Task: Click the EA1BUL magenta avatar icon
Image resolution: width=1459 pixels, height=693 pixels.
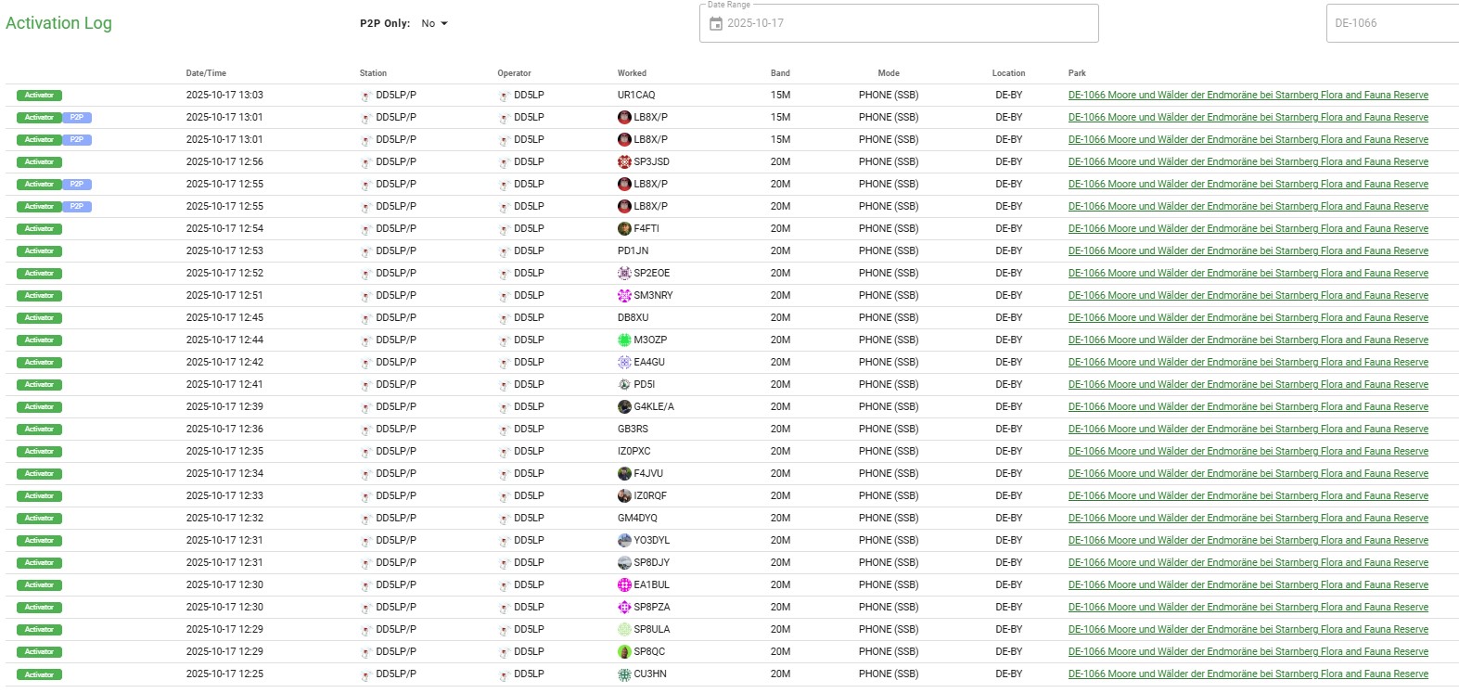Action: click(624, 585)
